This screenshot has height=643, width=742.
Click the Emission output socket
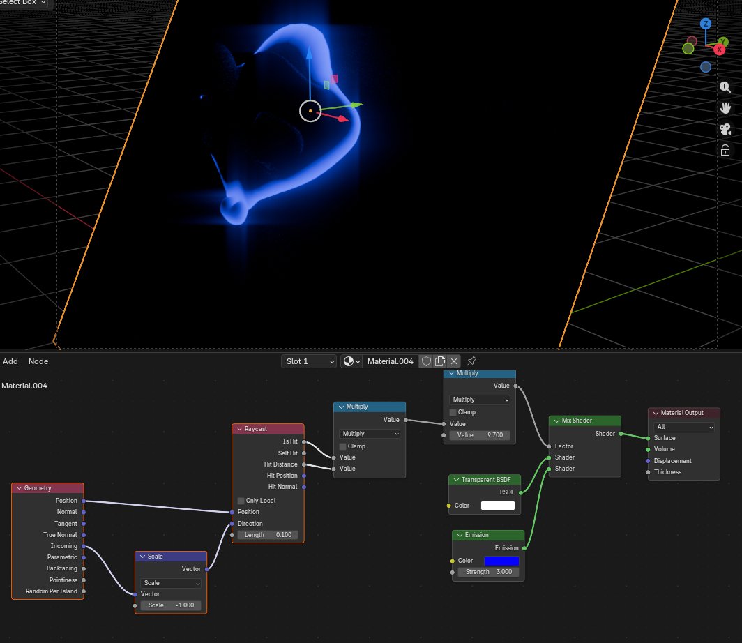pyautogui.click(x=524, y=548)
